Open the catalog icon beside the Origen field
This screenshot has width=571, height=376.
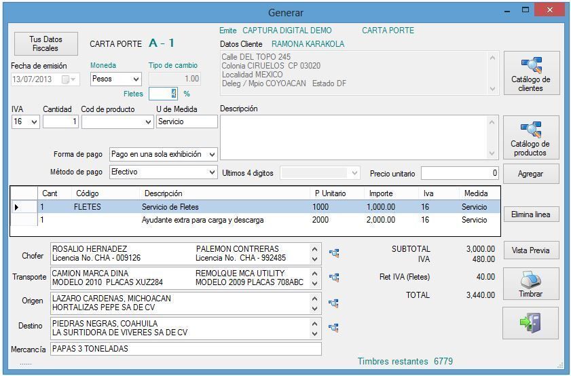[x=333, y=303]
